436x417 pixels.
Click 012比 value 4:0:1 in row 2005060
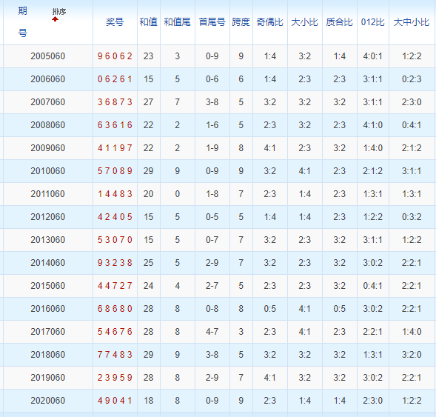tap(373, 56)
